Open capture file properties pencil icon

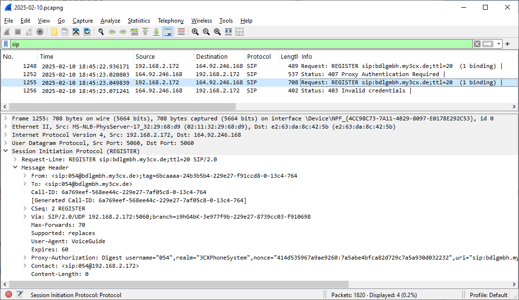pos(20,294)
